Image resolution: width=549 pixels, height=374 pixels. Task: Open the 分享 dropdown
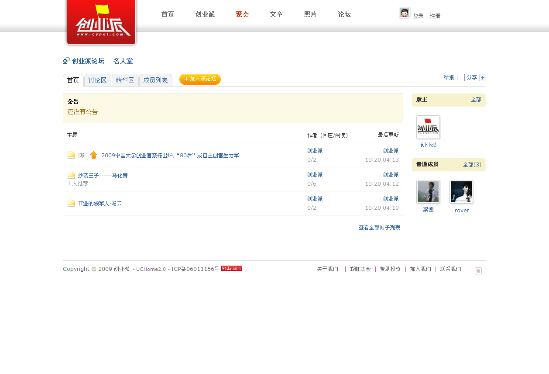point(475,77)
